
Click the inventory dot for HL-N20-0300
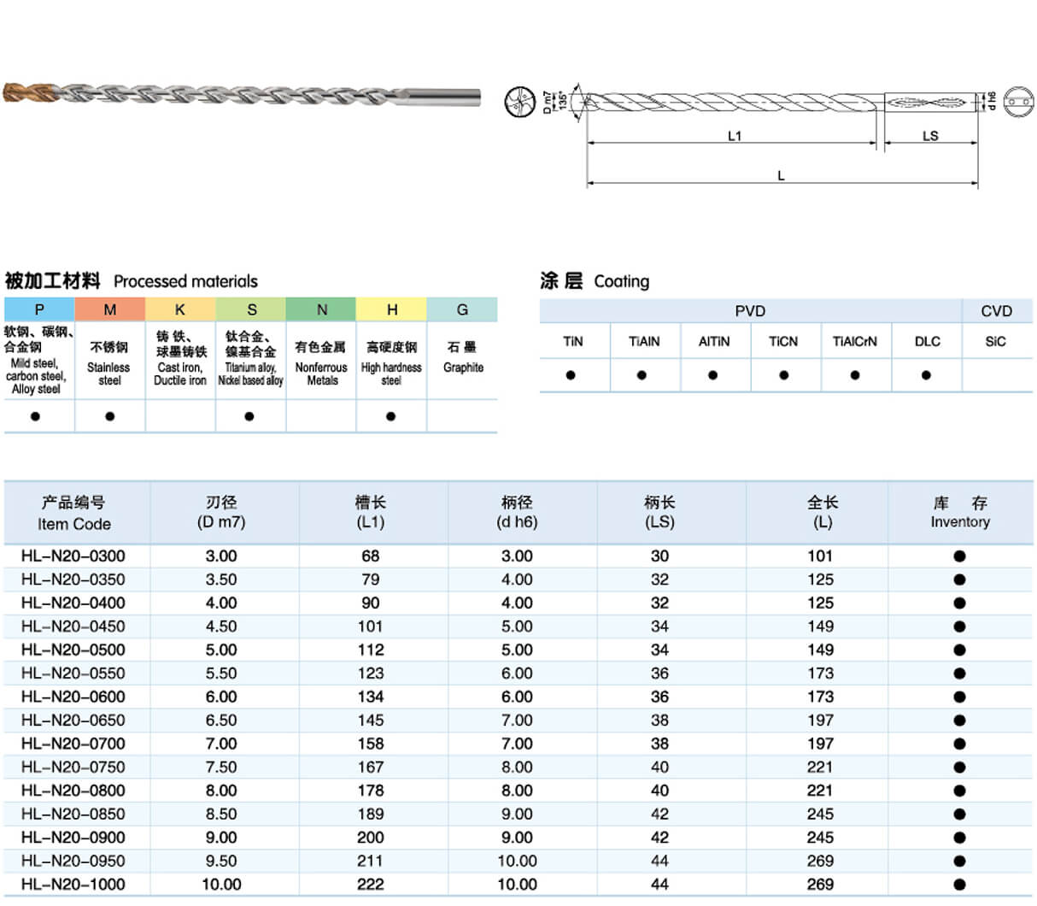pyautogui.click(x=959, y=556)
